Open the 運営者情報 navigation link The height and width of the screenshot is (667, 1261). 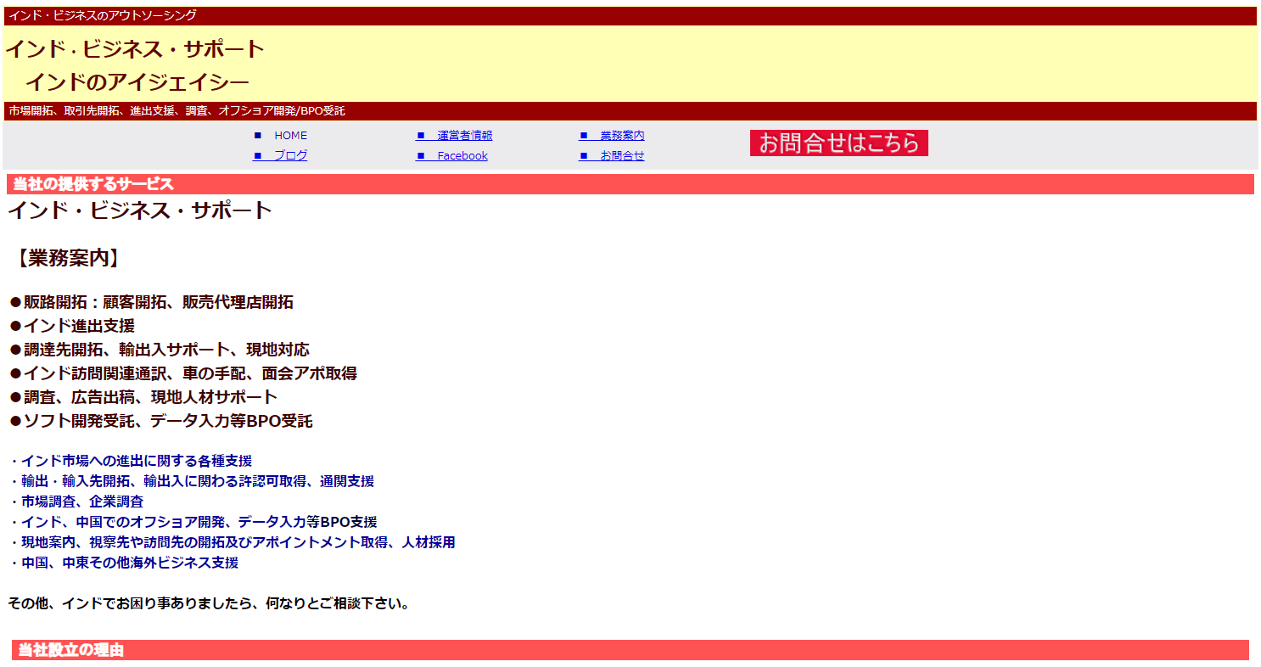pos(464,136)
